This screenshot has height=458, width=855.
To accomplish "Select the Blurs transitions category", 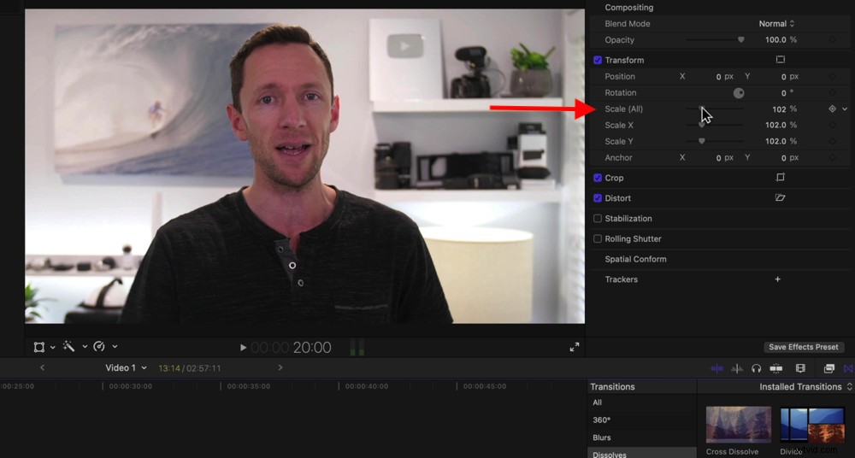I will [x=642, y=437].
